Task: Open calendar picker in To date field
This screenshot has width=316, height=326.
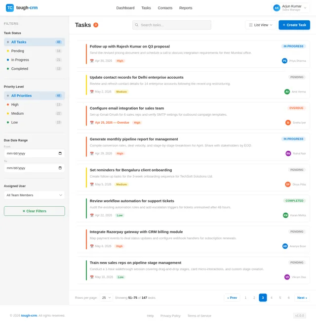Action: [60, 168]
